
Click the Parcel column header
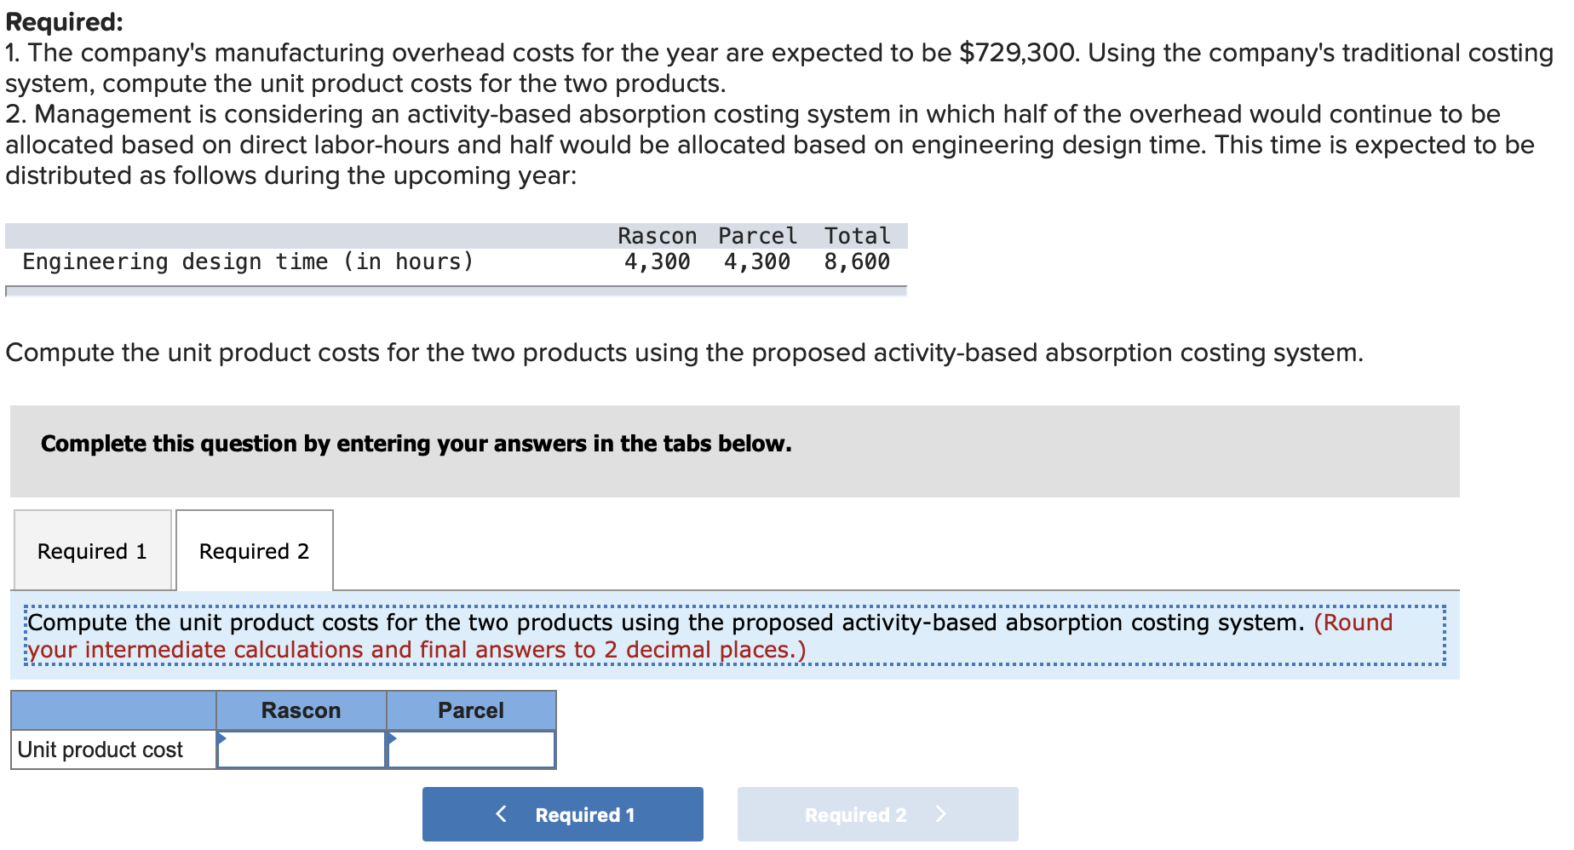pyautogui.click(x=471, y=709)
